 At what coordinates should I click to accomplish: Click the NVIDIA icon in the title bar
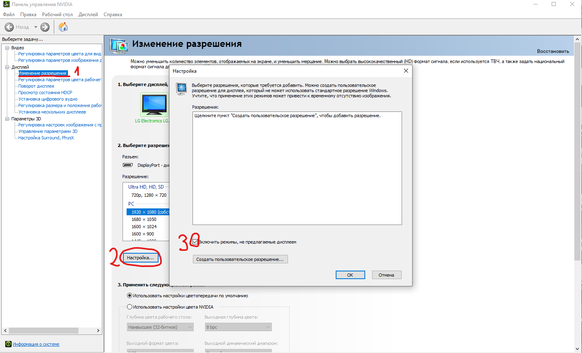[x=6, y=4]
